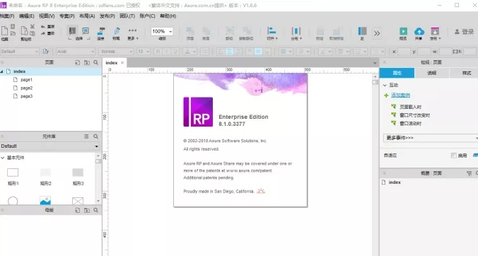478x256 pixels.
Task: Enable the adaptive view checkbox
Action: (454, 156)
